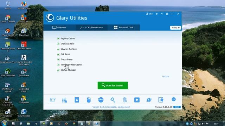Open the ManyCam desktop shortcut
The height and width of the screenshot is (126, 225).
tap(24, 32)
